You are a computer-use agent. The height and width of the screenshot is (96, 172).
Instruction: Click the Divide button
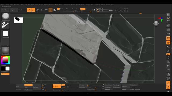[20, 86]
